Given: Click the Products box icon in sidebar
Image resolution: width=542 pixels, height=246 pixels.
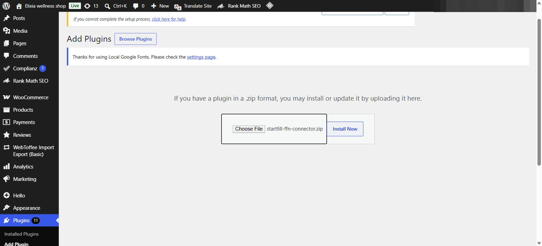Looking at the screenshot, I should 6,110.
